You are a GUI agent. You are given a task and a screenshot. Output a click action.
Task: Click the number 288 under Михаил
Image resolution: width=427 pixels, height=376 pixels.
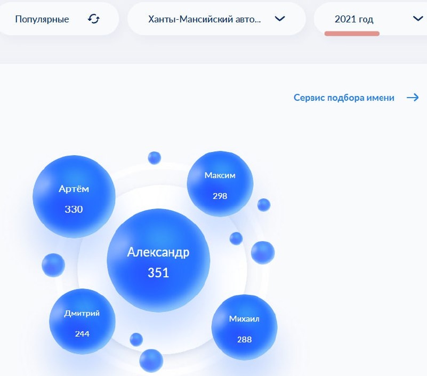click(x=244, y=340)
